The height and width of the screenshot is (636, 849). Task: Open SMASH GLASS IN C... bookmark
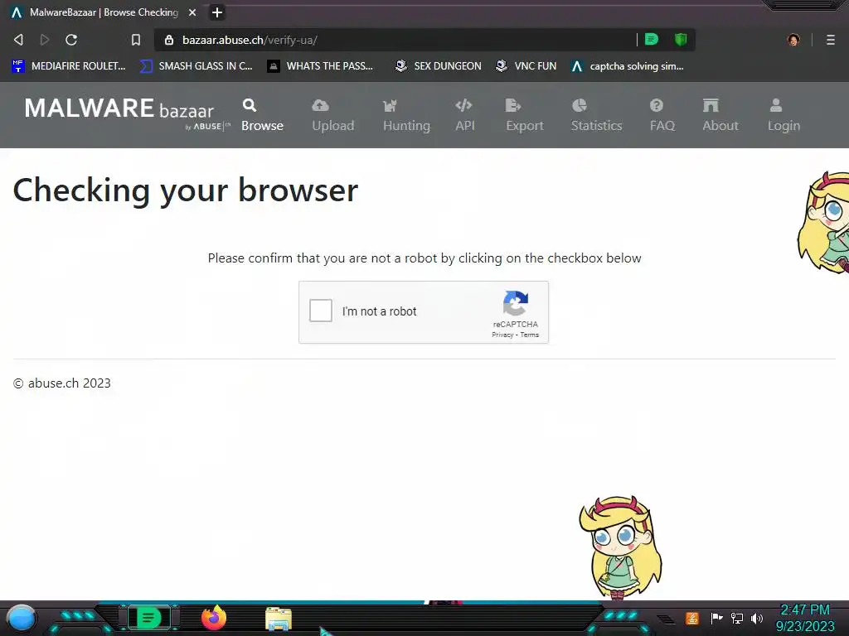(196, 66)
